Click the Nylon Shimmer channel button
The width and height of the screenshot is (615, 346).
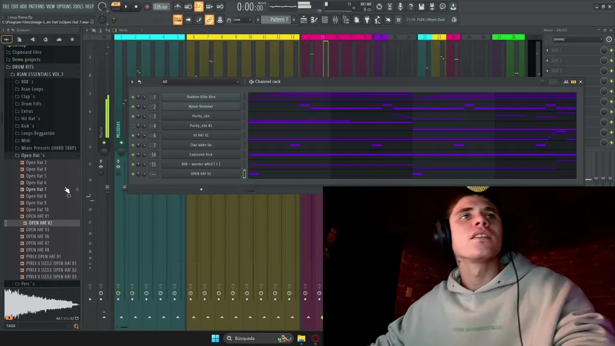(x=201, y=106)
